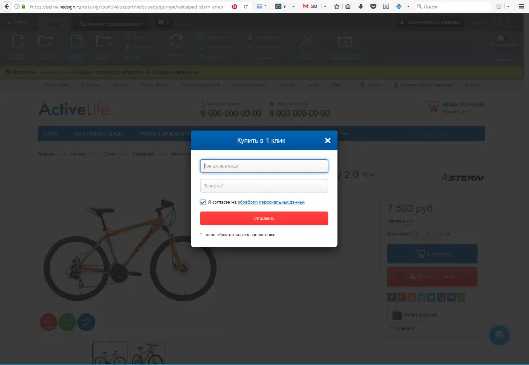Image resolution: width=529 pixels, height=365 pixels.
Task: Click the red Beats extension icon
Action: point(235,6)
